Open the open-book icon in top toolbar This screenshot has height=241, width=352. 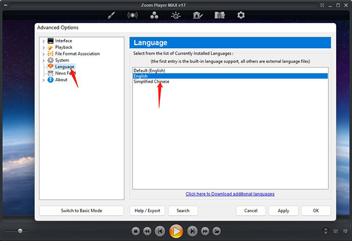tap(220, 15)
